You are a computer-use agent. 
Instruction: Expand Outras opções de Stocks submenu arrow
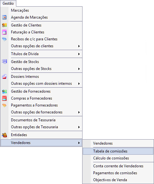pyautogui.click(x=79, y=69)
